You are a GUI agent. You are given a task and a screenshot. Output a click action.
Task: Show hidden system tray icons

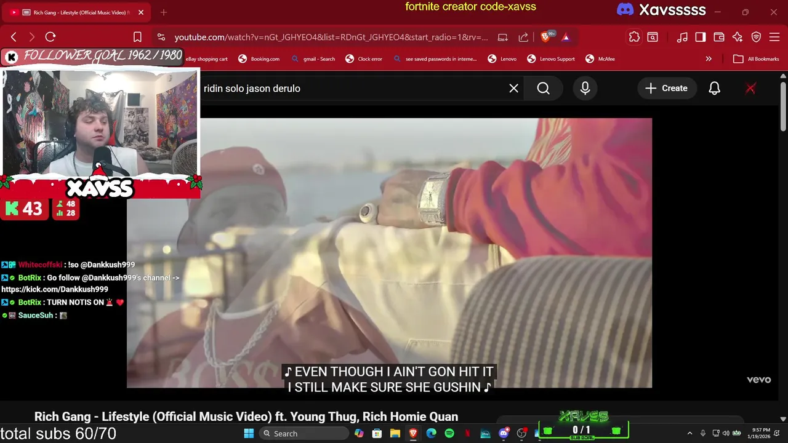point(689,433)
